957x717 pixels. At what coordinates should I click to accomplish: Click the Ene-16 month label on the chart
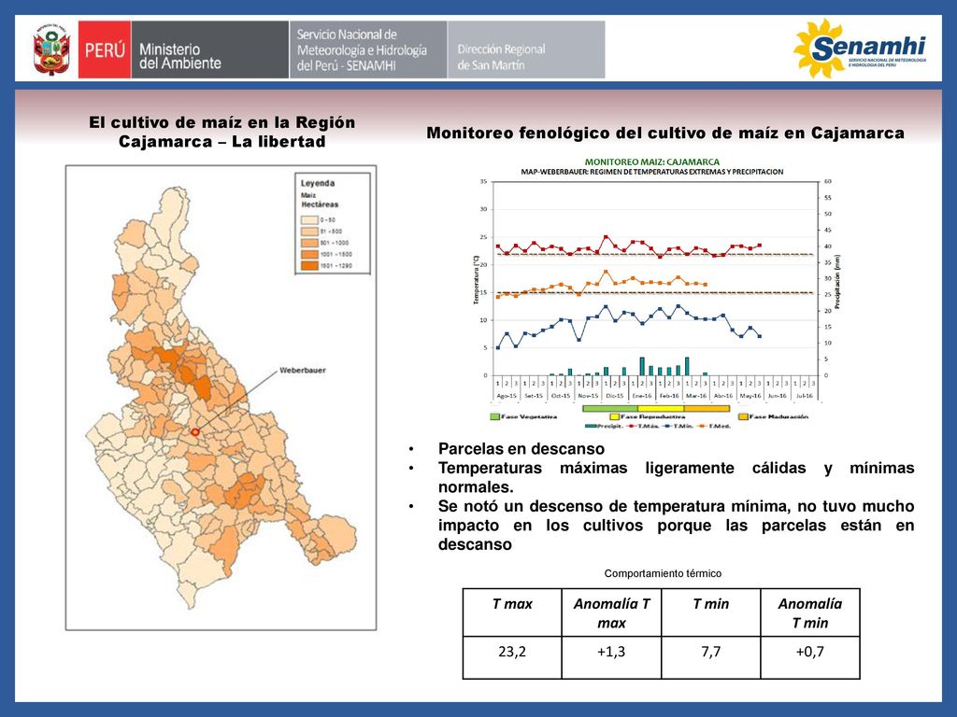642,396
